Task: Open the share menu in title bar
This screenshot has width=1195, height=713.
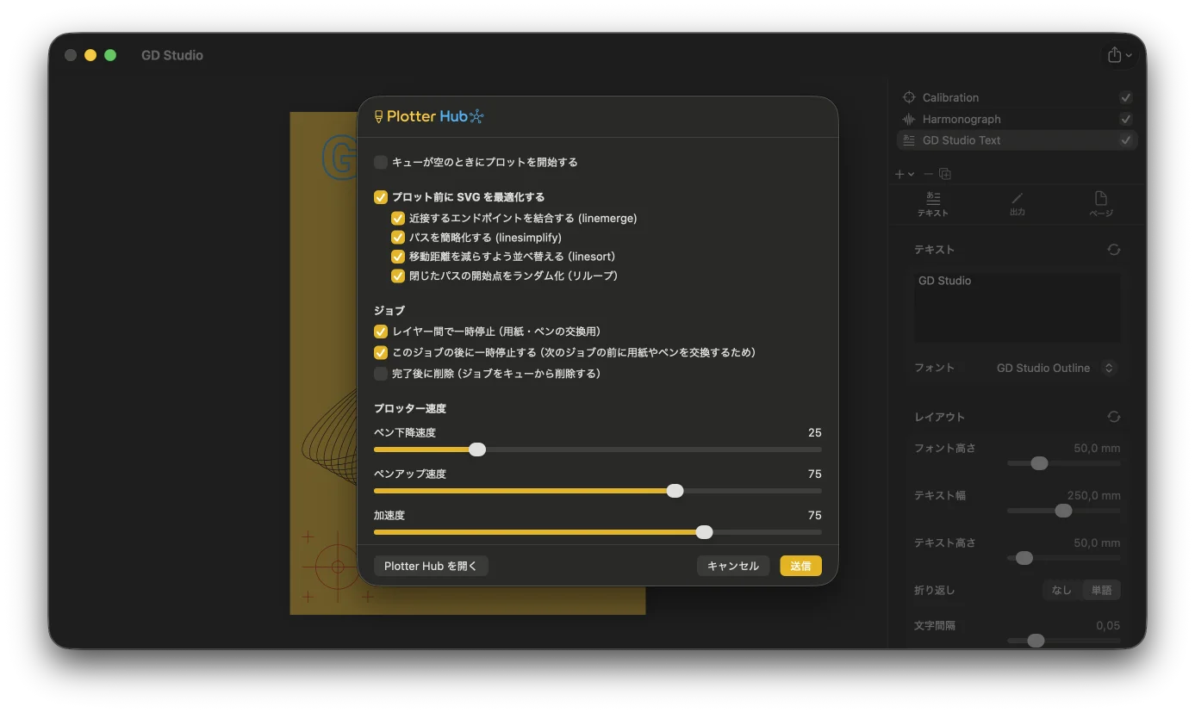Action: tap(1120, 55)
